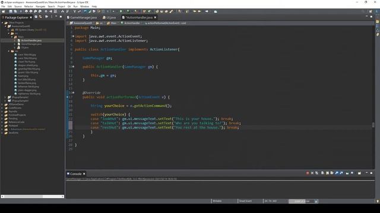Viewport: 380px width, 213px height.
Task: Click AwesomeQuestIII in editor breadcrumb
Action: coord(83,23)
